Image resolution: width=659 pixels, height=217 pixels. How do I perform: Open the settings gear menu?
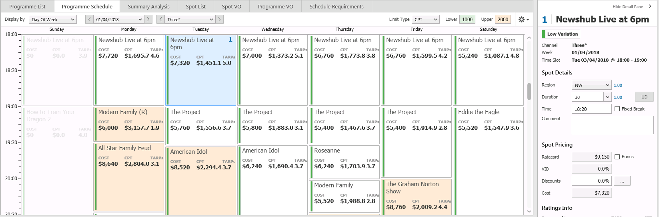tap(523, 19)
